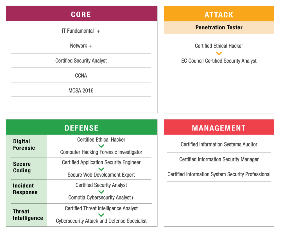Open CCNA certification entry
The image size is (281, 234).
81,75
